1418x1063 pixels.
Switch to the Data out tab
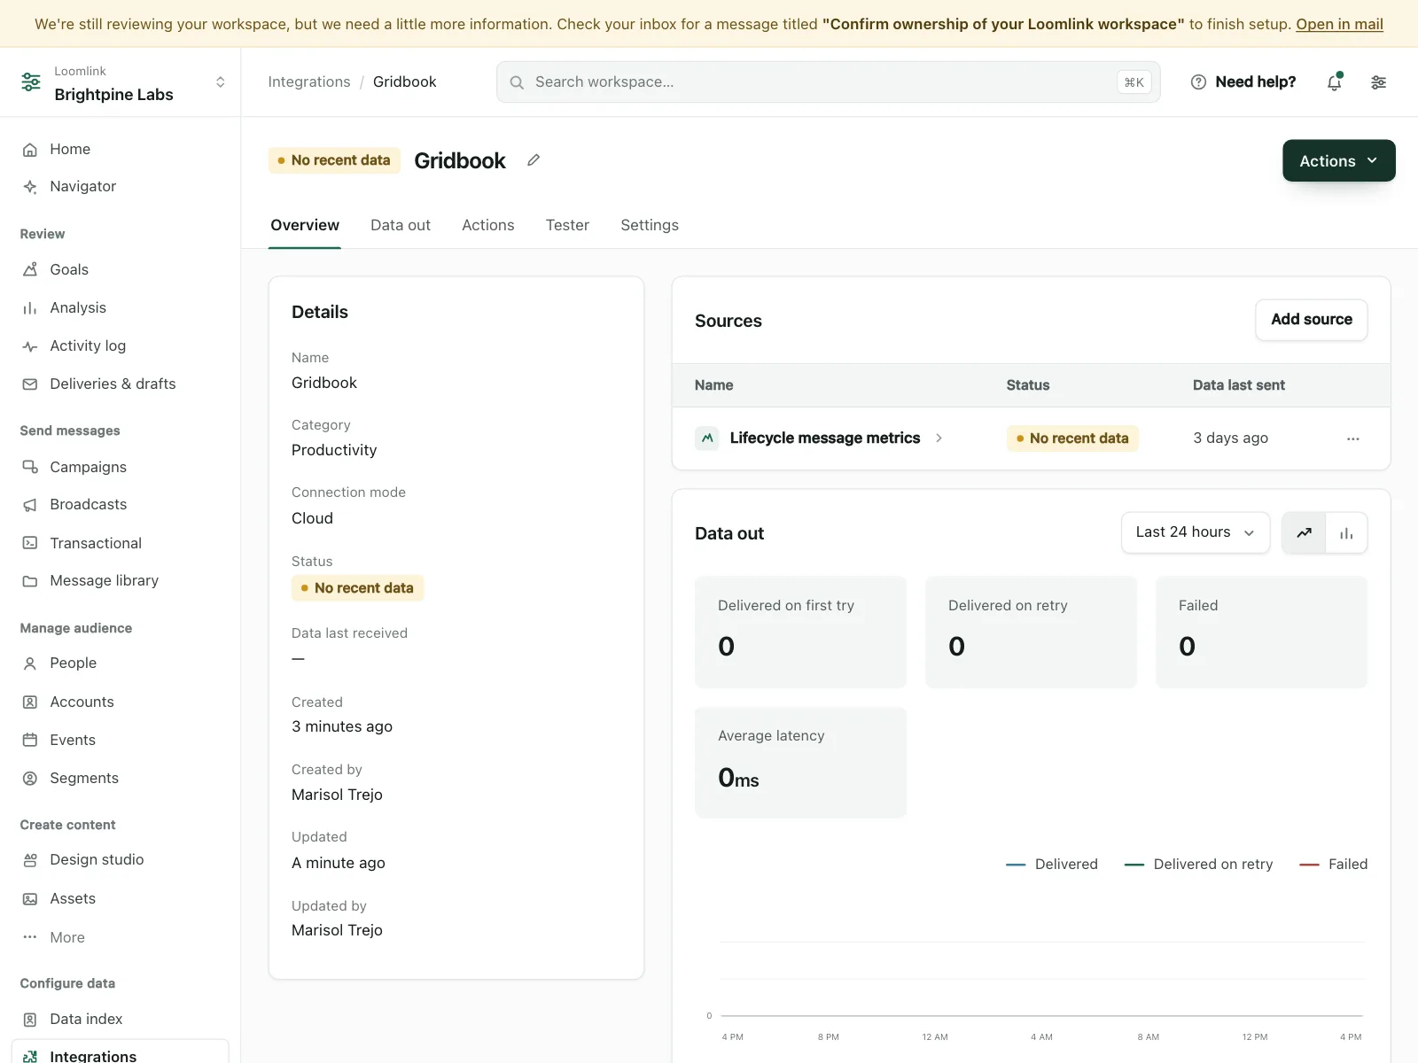(401, 226)
